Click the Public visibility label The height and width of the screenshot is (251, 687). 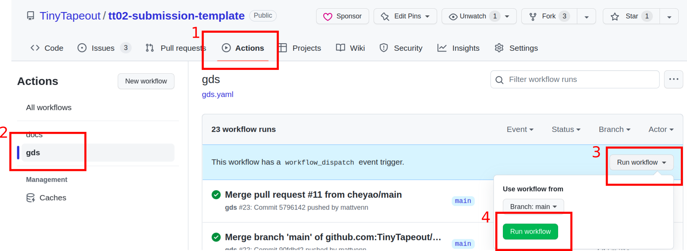[263, 15]
